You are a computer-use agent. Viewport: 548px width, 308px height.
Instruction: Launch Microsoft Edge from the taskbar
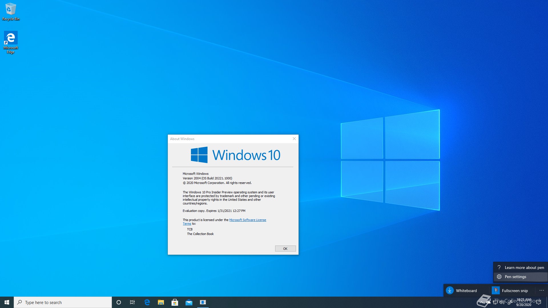coord(147,302)
